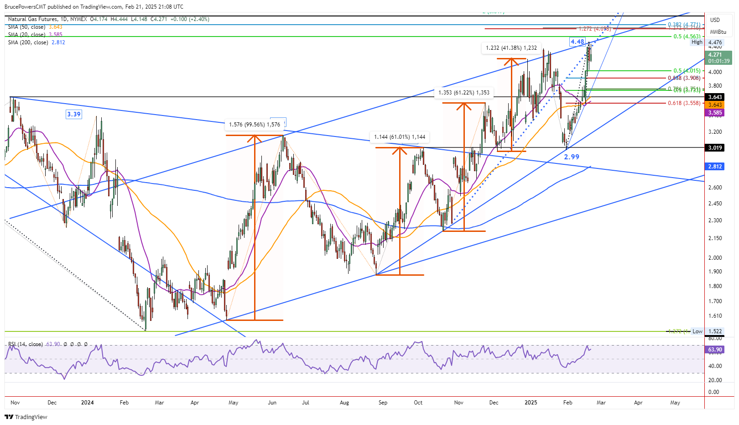The image size is (739, 425).
Task: Click the 1.522 Low price label
Action: tap(715, 331)
